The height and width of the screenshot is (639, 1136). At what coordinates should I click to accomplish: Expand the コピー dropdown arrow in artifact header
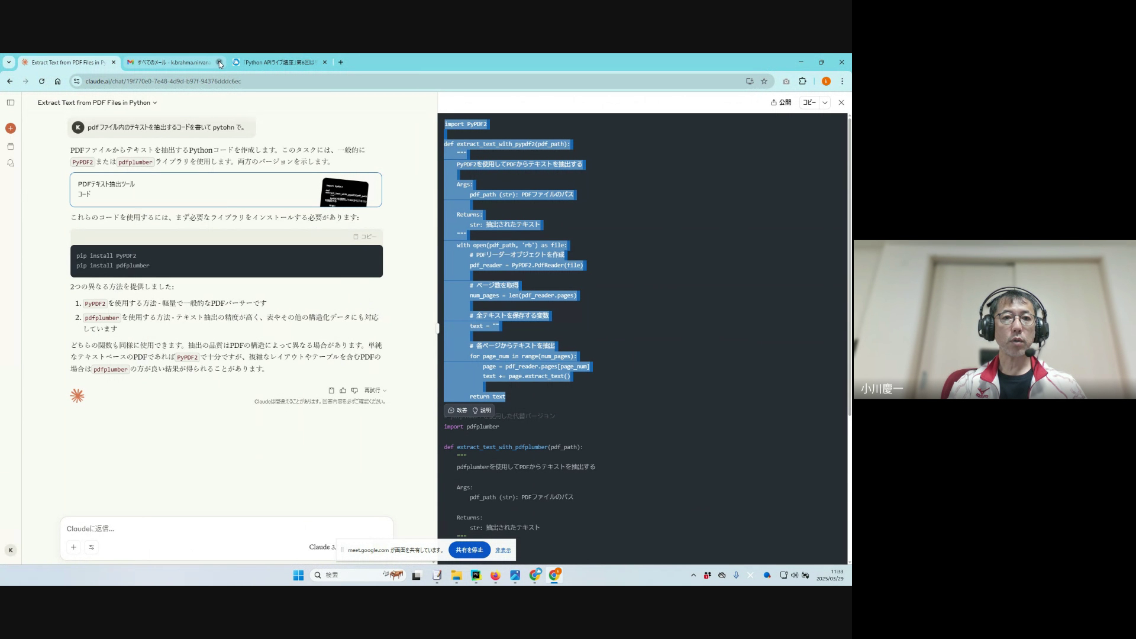pyautogui.click(x=825, y=102)
